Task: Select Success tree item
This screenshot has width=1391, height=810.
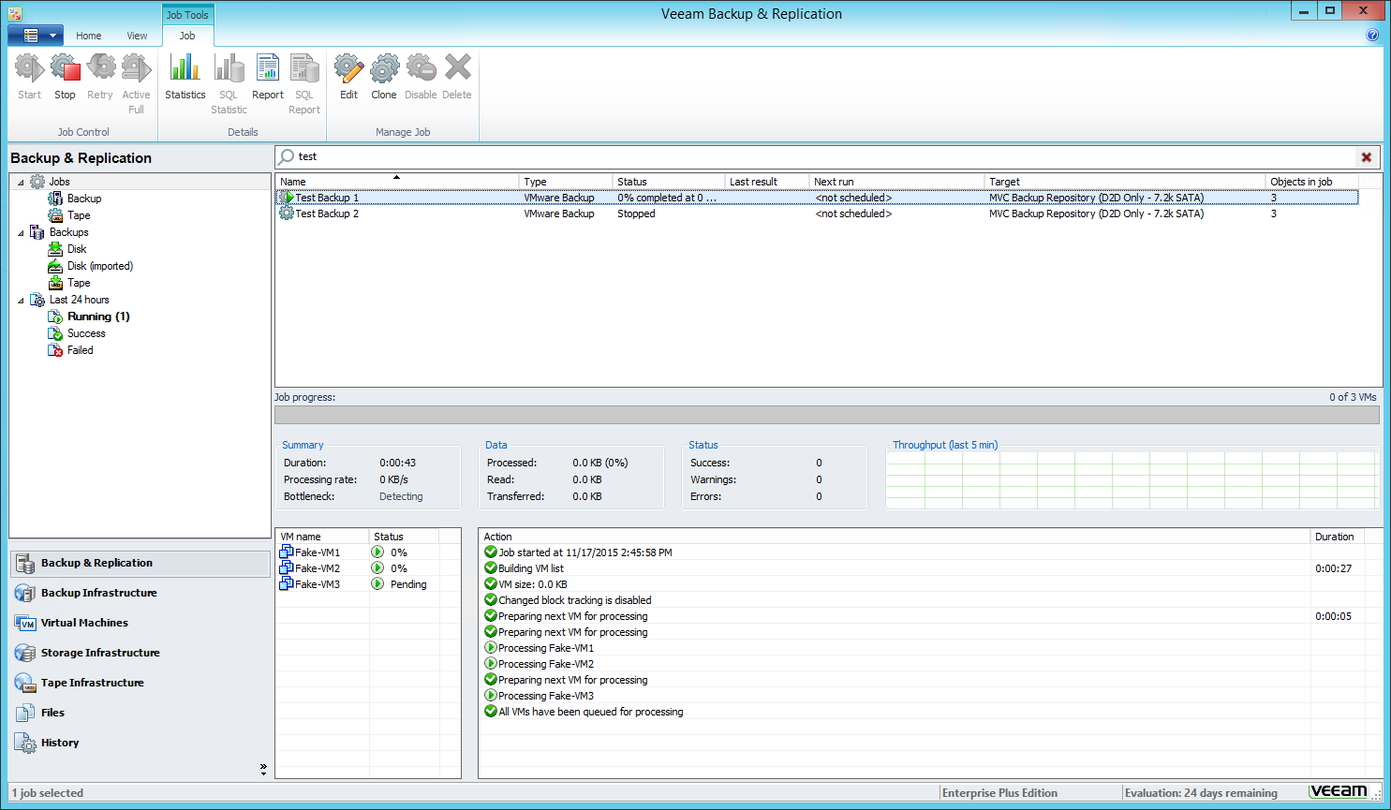Action: pyautogui.click(x=86, y=333)
